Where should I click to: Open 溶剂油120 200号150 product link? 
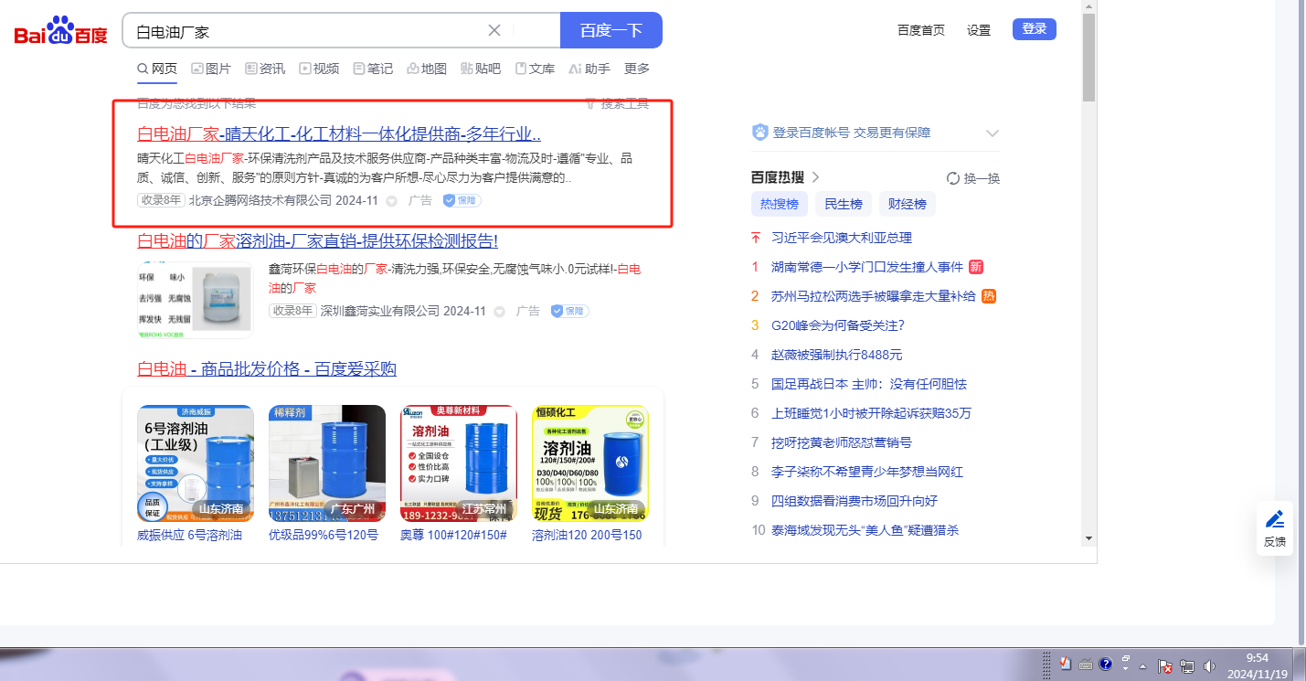pyautogui.click(x=587, y=535)
